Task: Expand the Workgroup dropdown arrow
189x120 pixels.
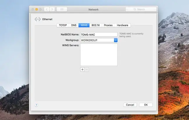Action: click(116, 40)
